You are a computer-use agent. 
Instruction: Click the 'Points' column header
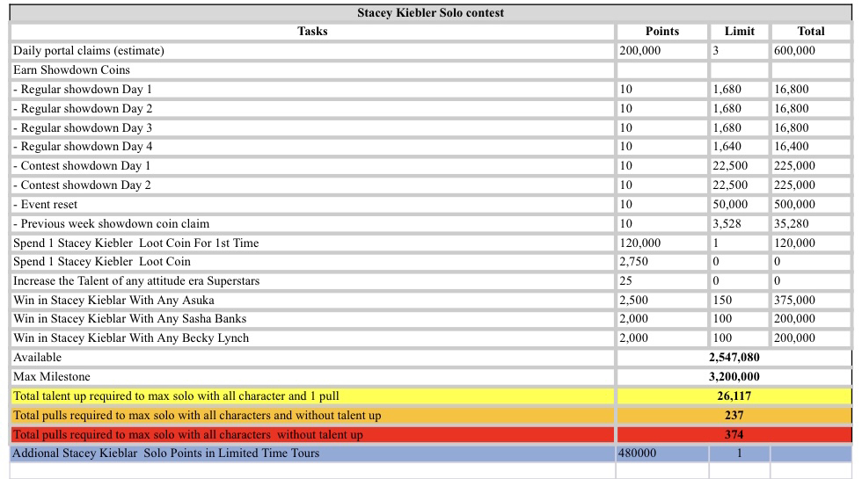(x=661, y=32)
